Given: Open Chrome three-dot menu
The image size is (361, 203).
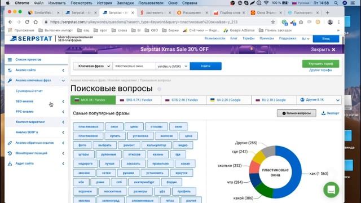Looking at the screenshot, I should (x=338, y=22).
